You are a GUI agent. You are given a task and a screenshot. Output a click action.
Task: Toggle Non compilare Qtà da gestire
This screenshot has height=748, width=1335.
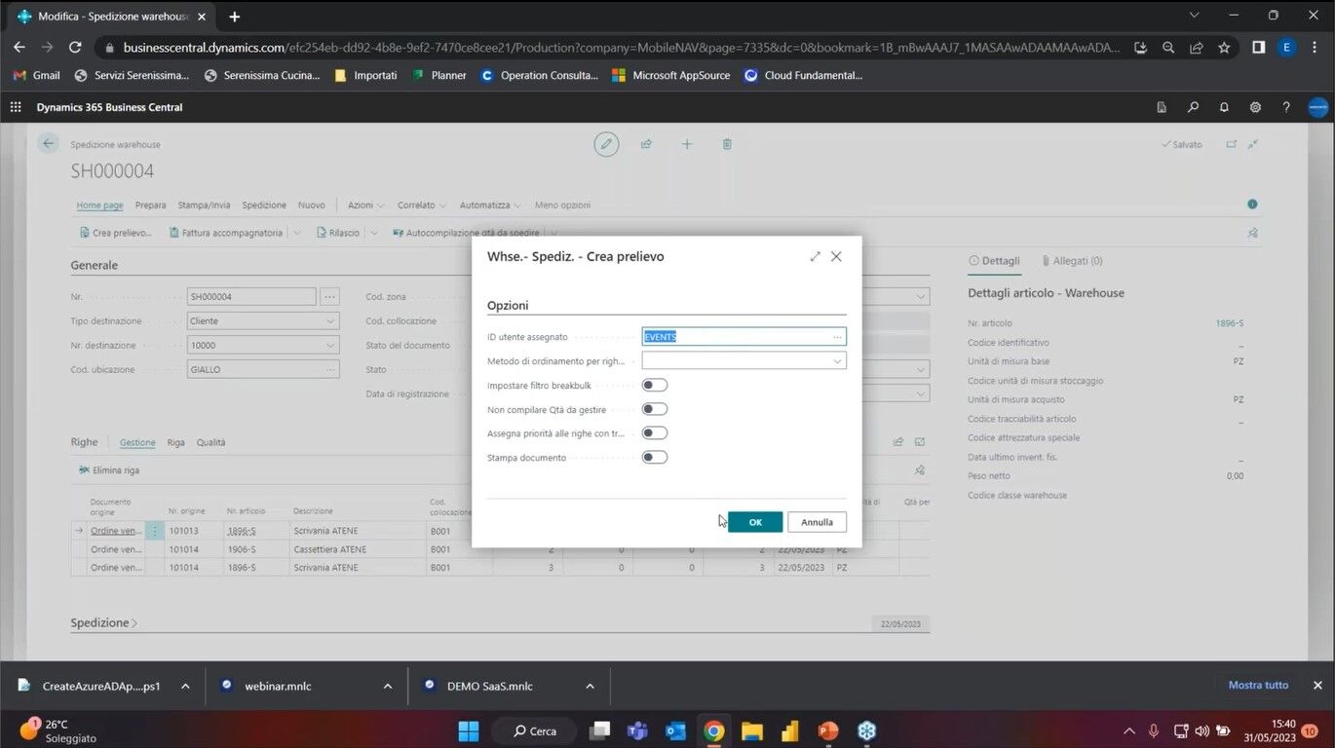[x=655, y=410]
